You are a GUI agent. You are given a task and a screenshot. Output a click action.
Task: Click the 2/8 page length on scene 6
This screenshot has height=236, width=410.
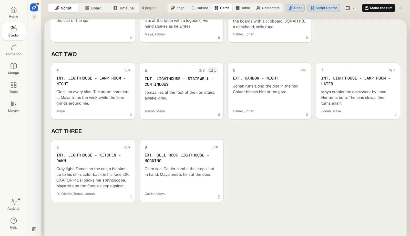point(303,70)
